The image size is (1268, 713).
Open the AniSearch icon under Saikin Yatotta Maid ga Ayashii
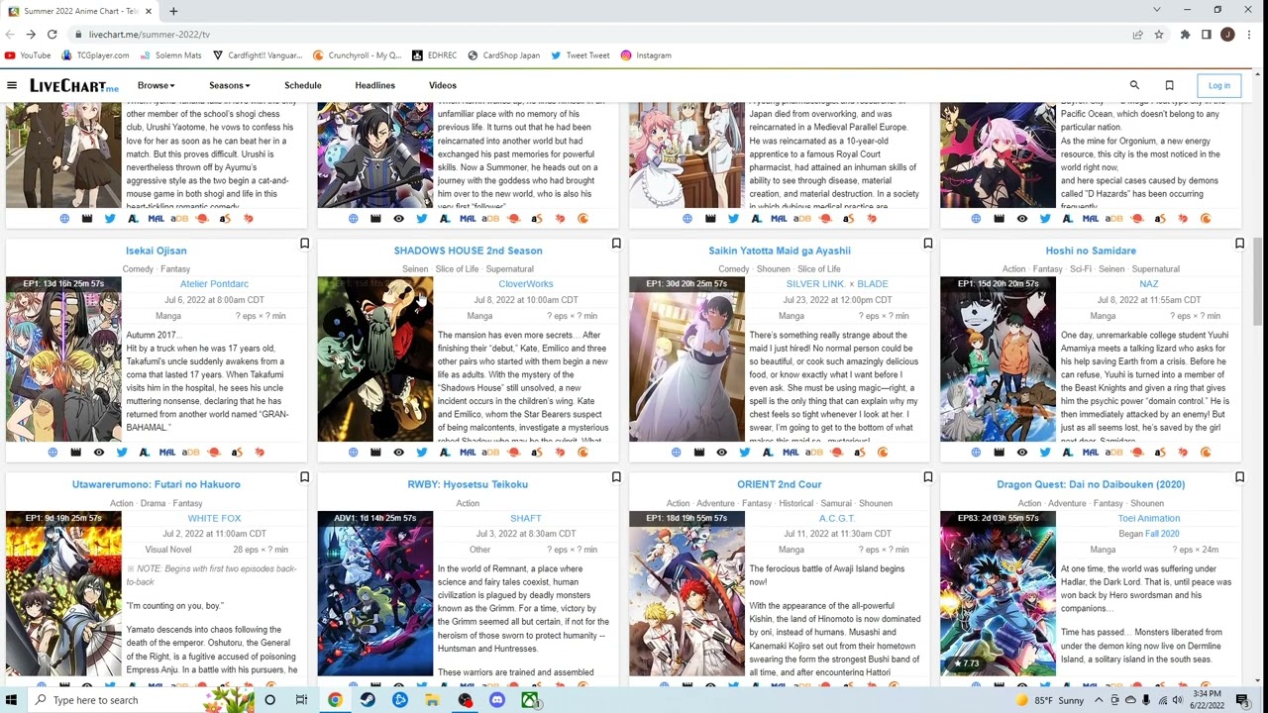(x=859, y=453)
